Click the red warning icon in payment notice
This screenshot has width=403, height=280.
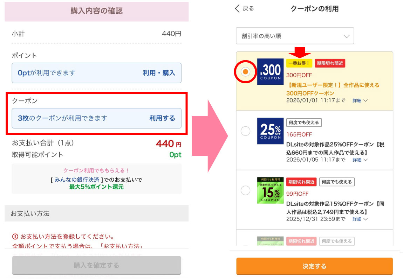point(15,236)
